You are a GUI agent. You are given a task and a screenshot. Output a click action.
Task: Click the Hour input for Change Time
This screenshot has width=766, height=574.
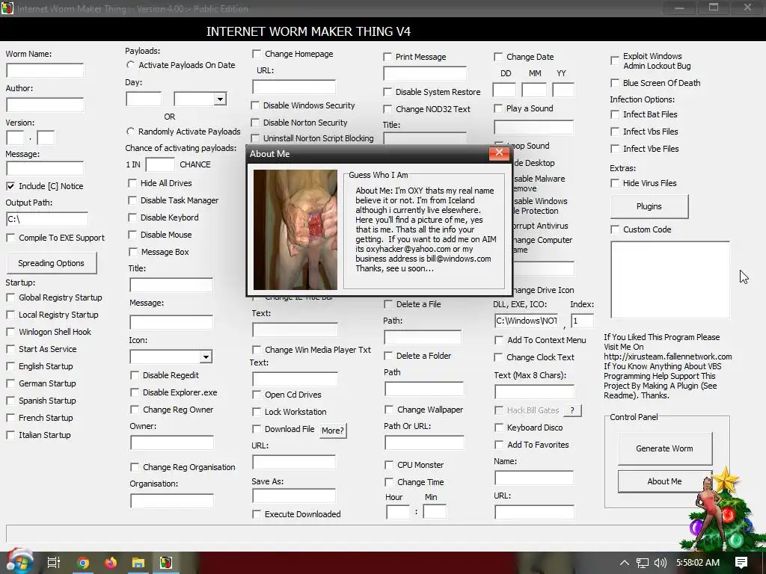tap(398, 512)
